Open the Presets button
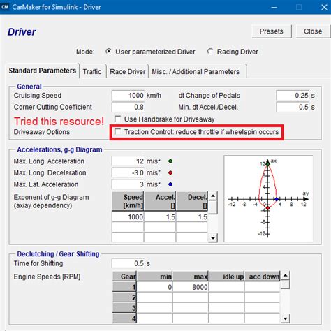The width and height of the screenshot is (331, 331). tap(272, 31)
